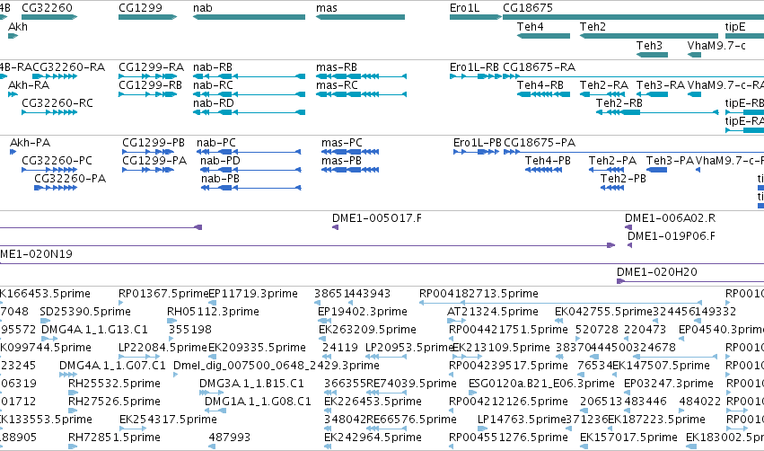Click EST RH27526.5prime

pos(114,402)
